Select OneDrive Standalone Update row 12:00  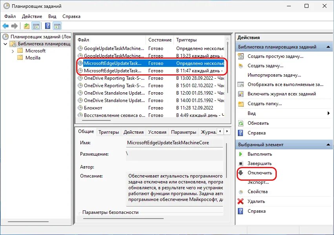pyautogui.click(x=151, y=93)
